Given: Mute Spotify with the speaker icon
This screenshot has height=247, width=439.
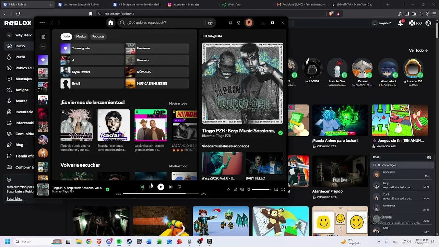Looking at the screenshot, I should [249, 189].
